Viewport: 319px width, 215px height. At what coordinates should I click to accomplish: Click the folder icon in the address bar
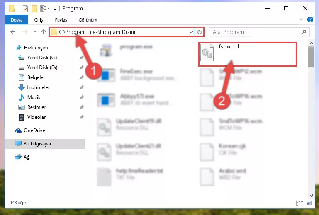point(54,32)
